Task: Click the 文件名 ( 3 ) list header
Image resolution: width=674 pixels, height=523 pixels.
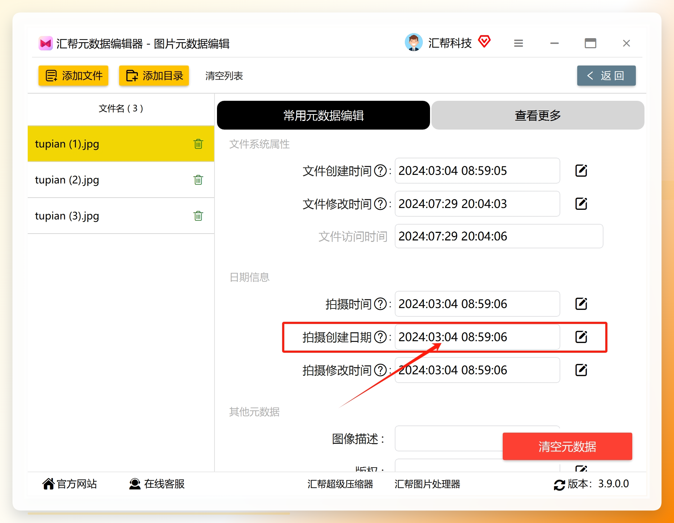Action: (121, 108)
